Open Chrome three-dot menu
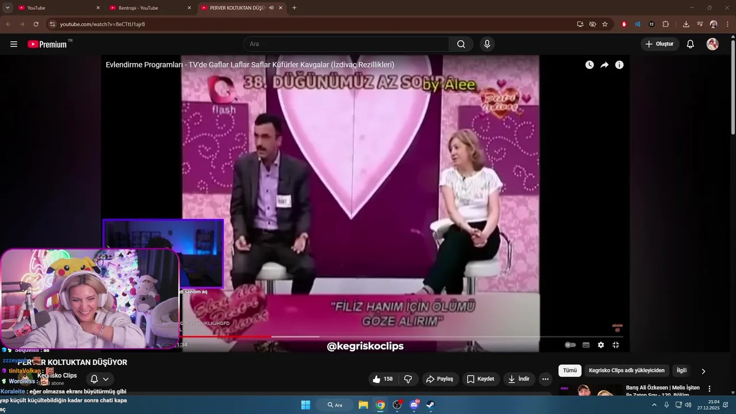 click(x=728, y=24)
